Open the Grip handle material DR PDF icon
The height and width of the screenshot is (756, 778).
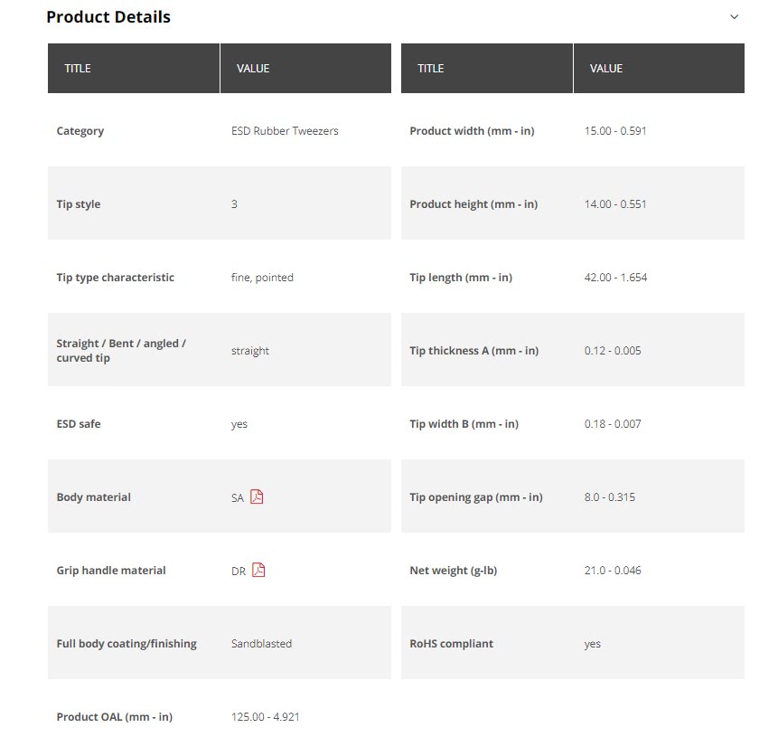click(x=258, y=570)
